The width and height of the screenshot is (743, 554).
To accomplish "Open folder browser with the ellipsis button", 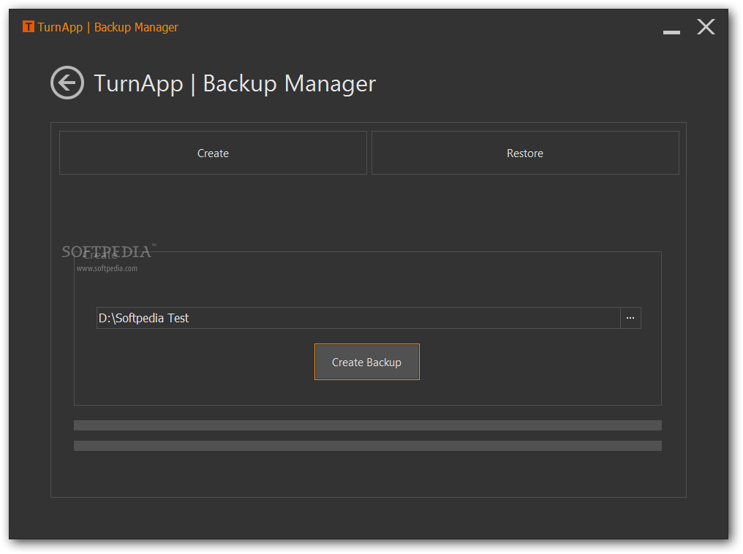I will (630, 318).
